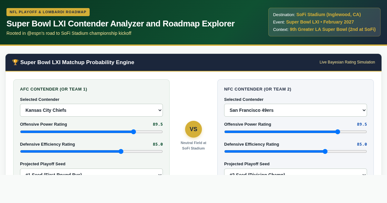Open AFC Projected Playoff Seed dropdown
The height and width of the screenshot is (203, 387).
[x=91, y=172]
